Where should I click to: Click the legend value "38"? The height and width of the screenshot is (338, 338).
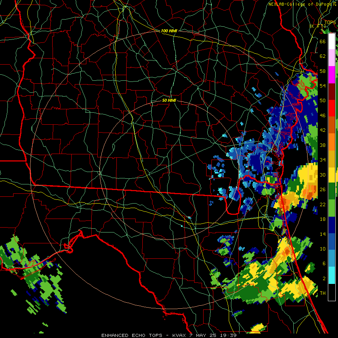point(323,145)
